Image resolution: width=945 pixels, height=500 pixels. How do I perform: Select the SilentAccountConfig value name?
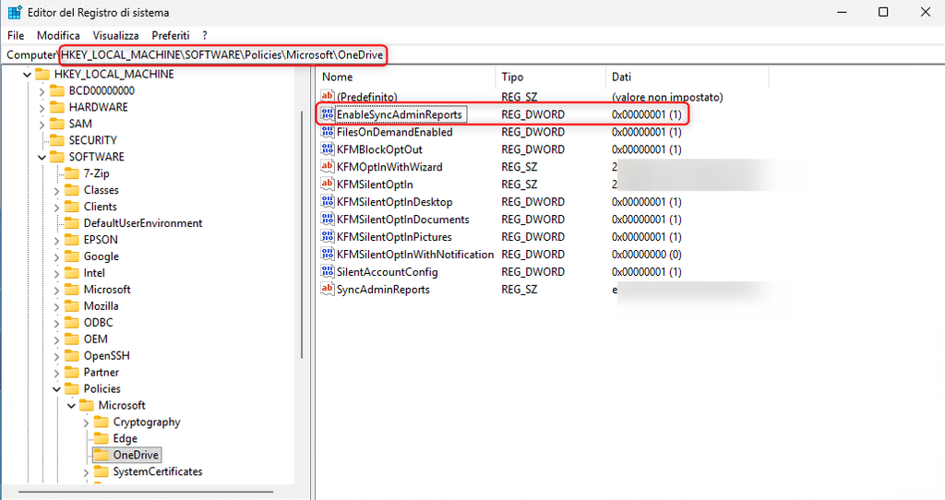pos(388,272)
